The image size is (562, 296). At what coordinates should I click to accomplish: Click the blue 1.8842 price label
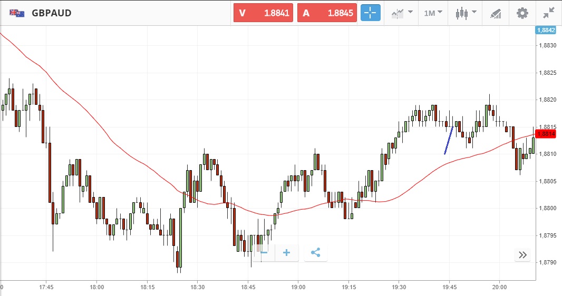coord(546,31)
